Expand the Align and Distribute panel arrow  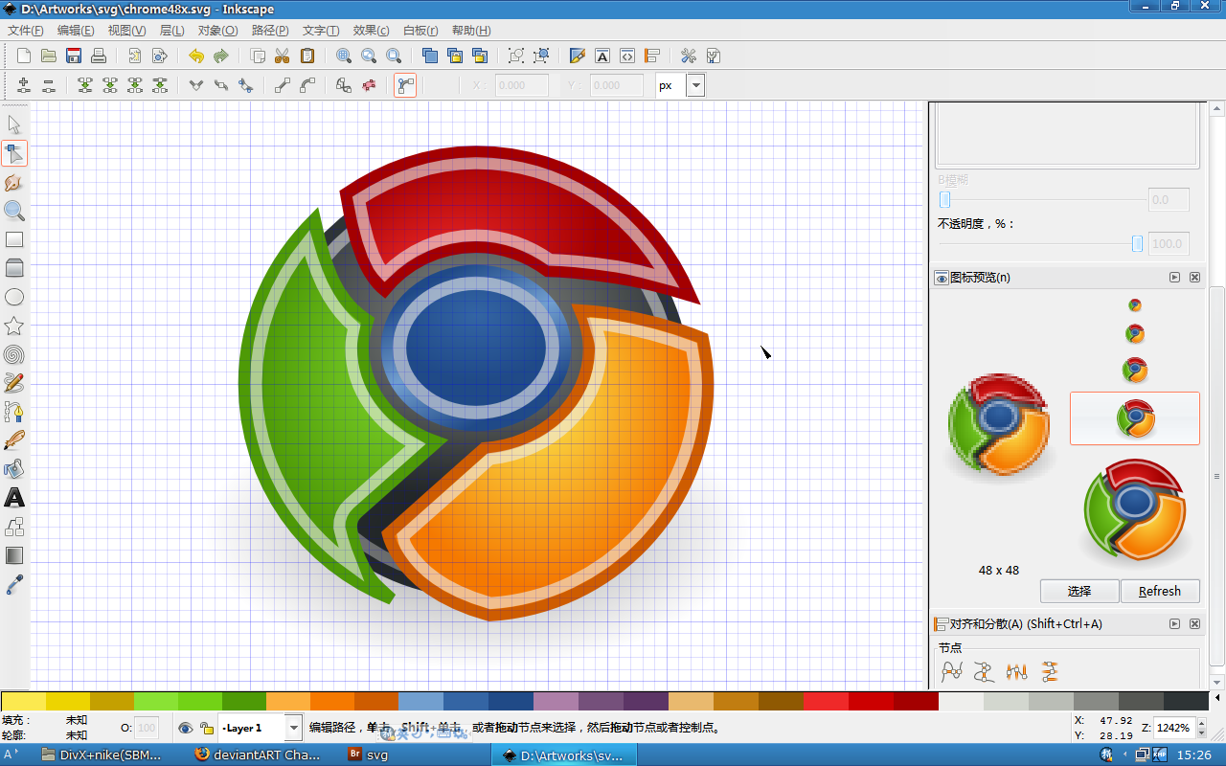click(x=1174, y=623)
